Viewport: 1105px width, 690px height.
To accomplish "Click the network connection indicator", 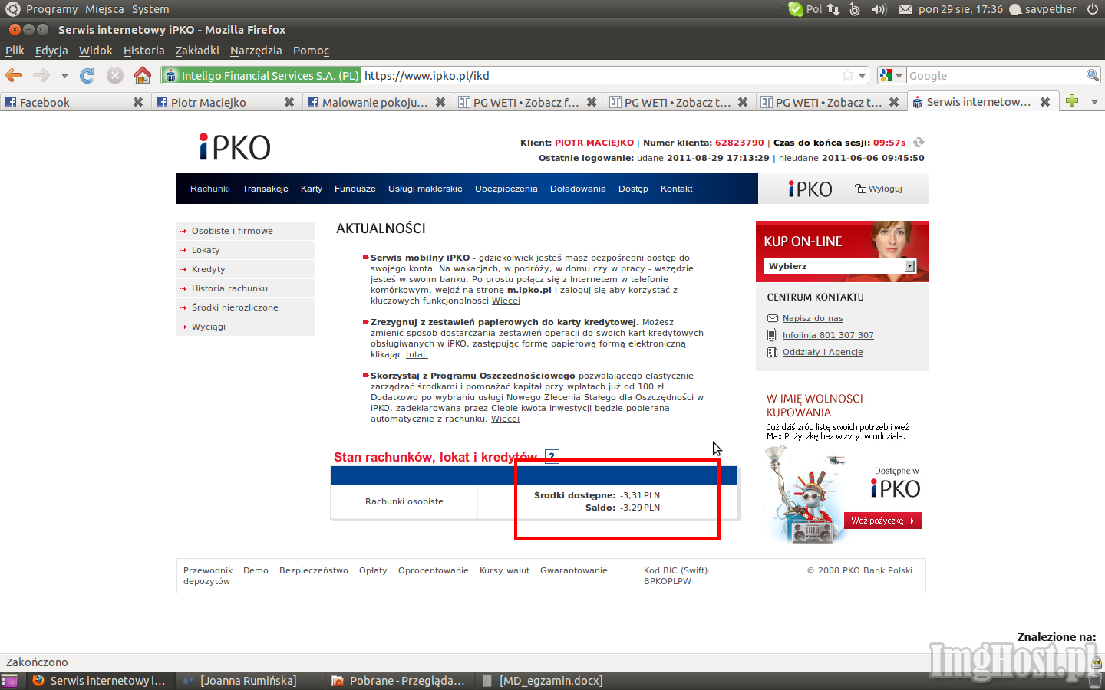I will pos(833,9).
